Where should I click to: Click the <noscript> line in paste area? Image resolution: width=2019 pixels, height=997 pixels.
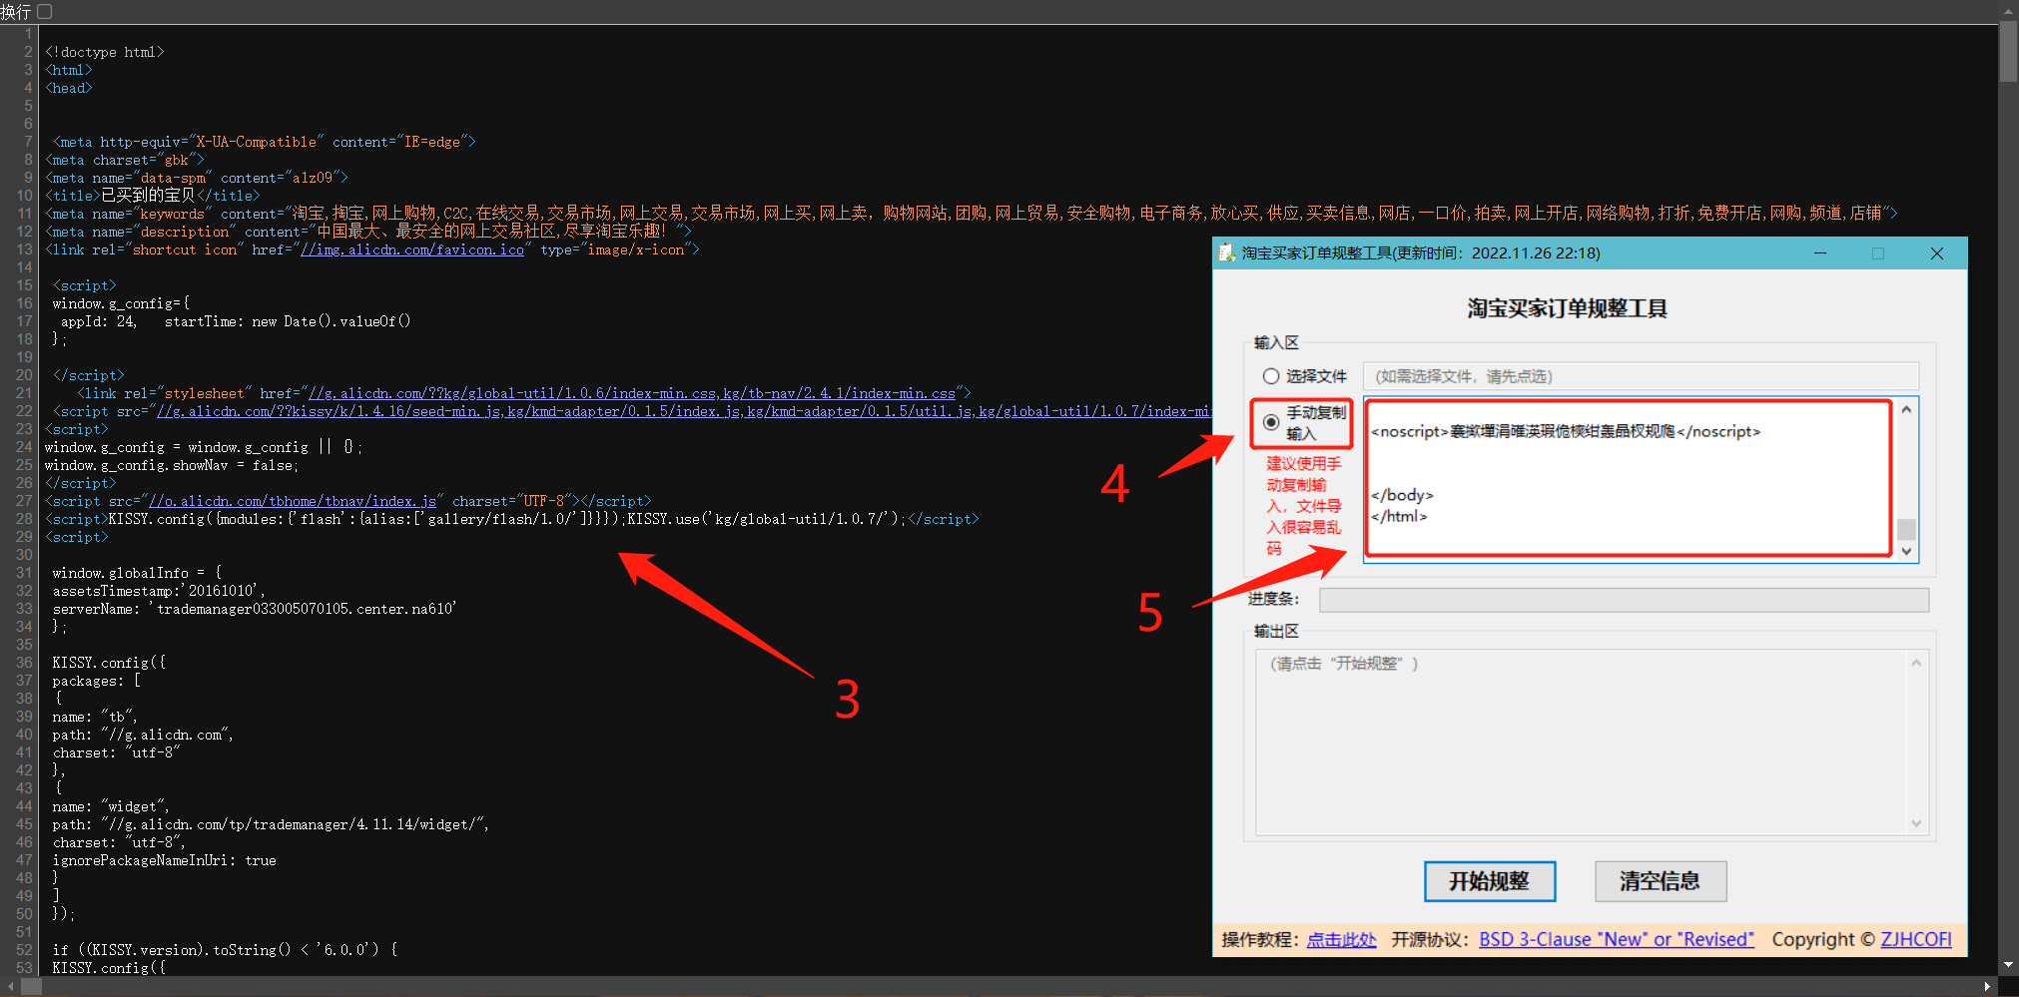coord(1565,431)
